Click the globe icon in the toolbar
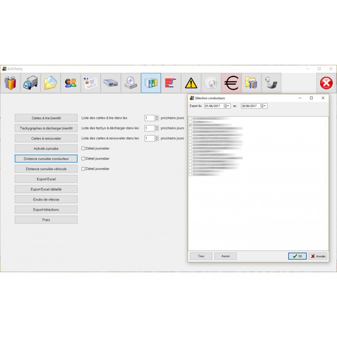Screen dimensions: 337x337 211,83
